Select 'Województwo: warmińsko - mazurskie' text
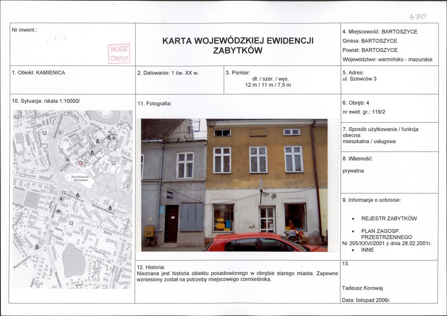 tap(387, 60)
